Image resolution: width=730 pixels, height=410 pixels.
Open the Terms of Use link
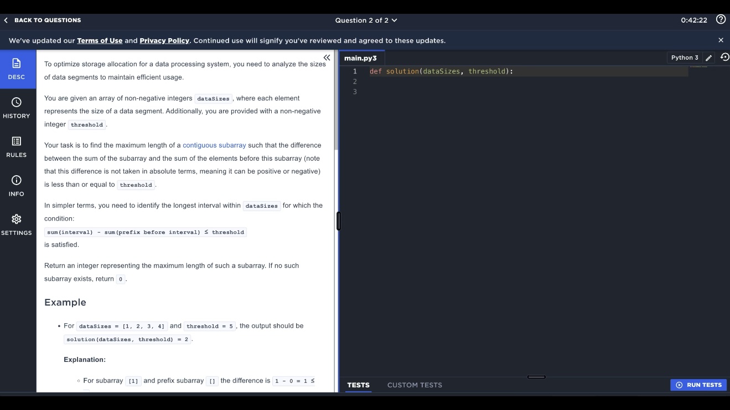tap(100, 41)
